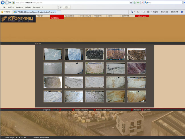Click the Marmo category heading

(x=38, y=43)
